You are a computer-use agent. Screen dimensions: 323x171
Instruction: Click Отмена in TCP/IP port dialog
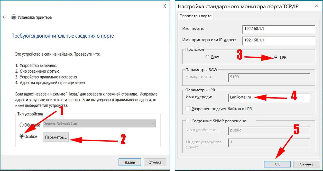point(306,164)
